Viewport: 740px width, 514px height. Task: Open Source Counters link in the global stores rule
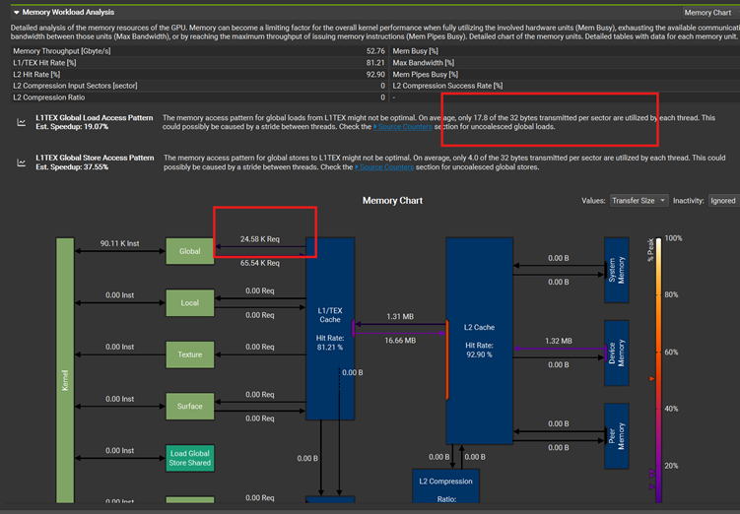(384, 167)
